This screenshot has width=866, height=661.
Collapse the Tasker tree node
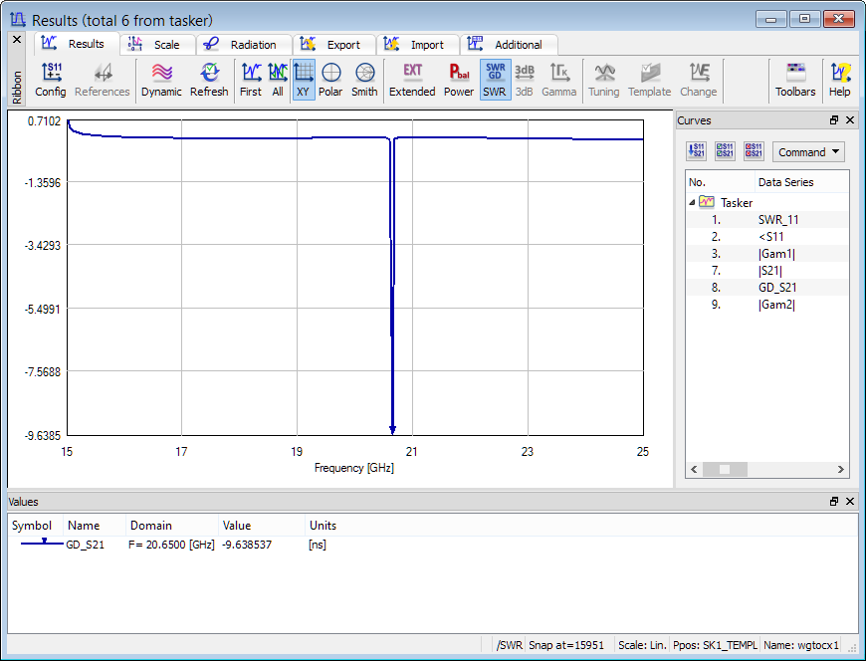(x=692, y=202)
